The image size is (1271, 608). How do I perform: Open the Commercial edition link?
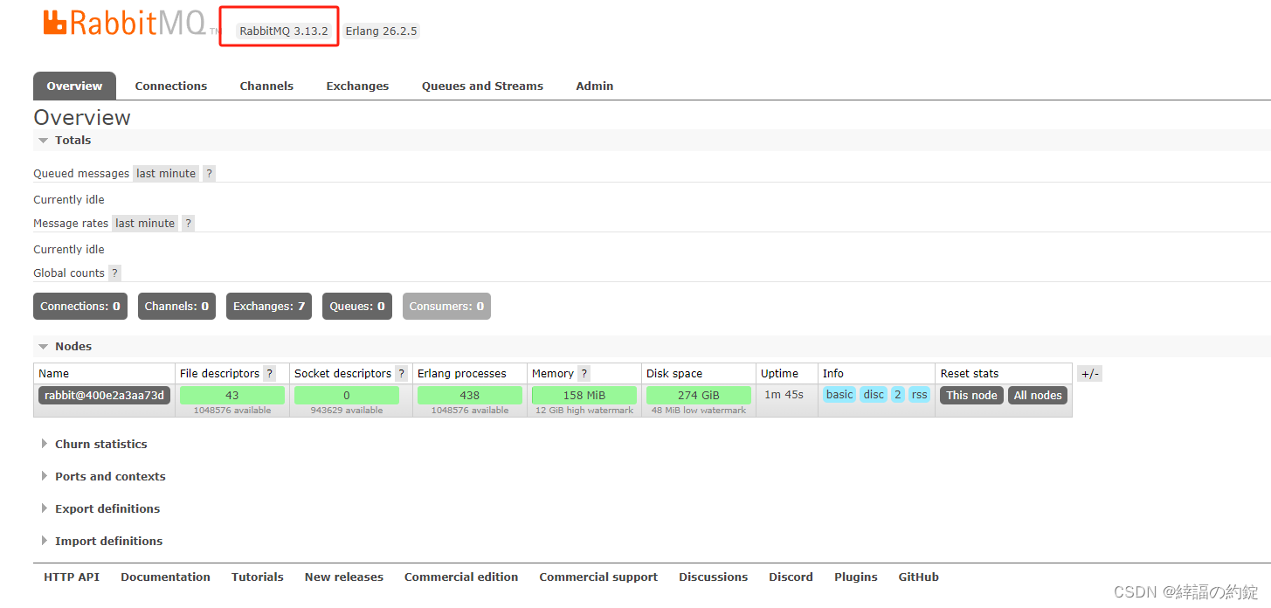click(461, 577)
